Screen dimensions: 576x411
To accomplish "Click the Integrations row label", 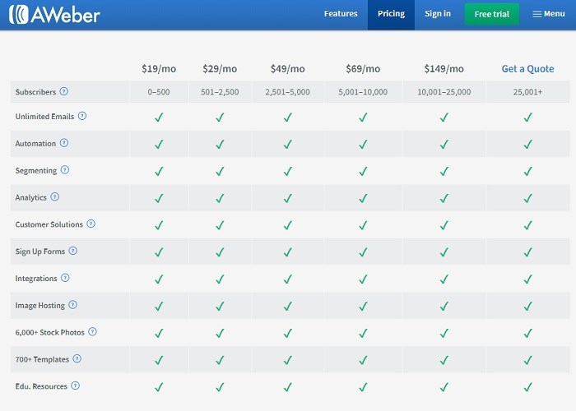I will [x=36, y=279].
